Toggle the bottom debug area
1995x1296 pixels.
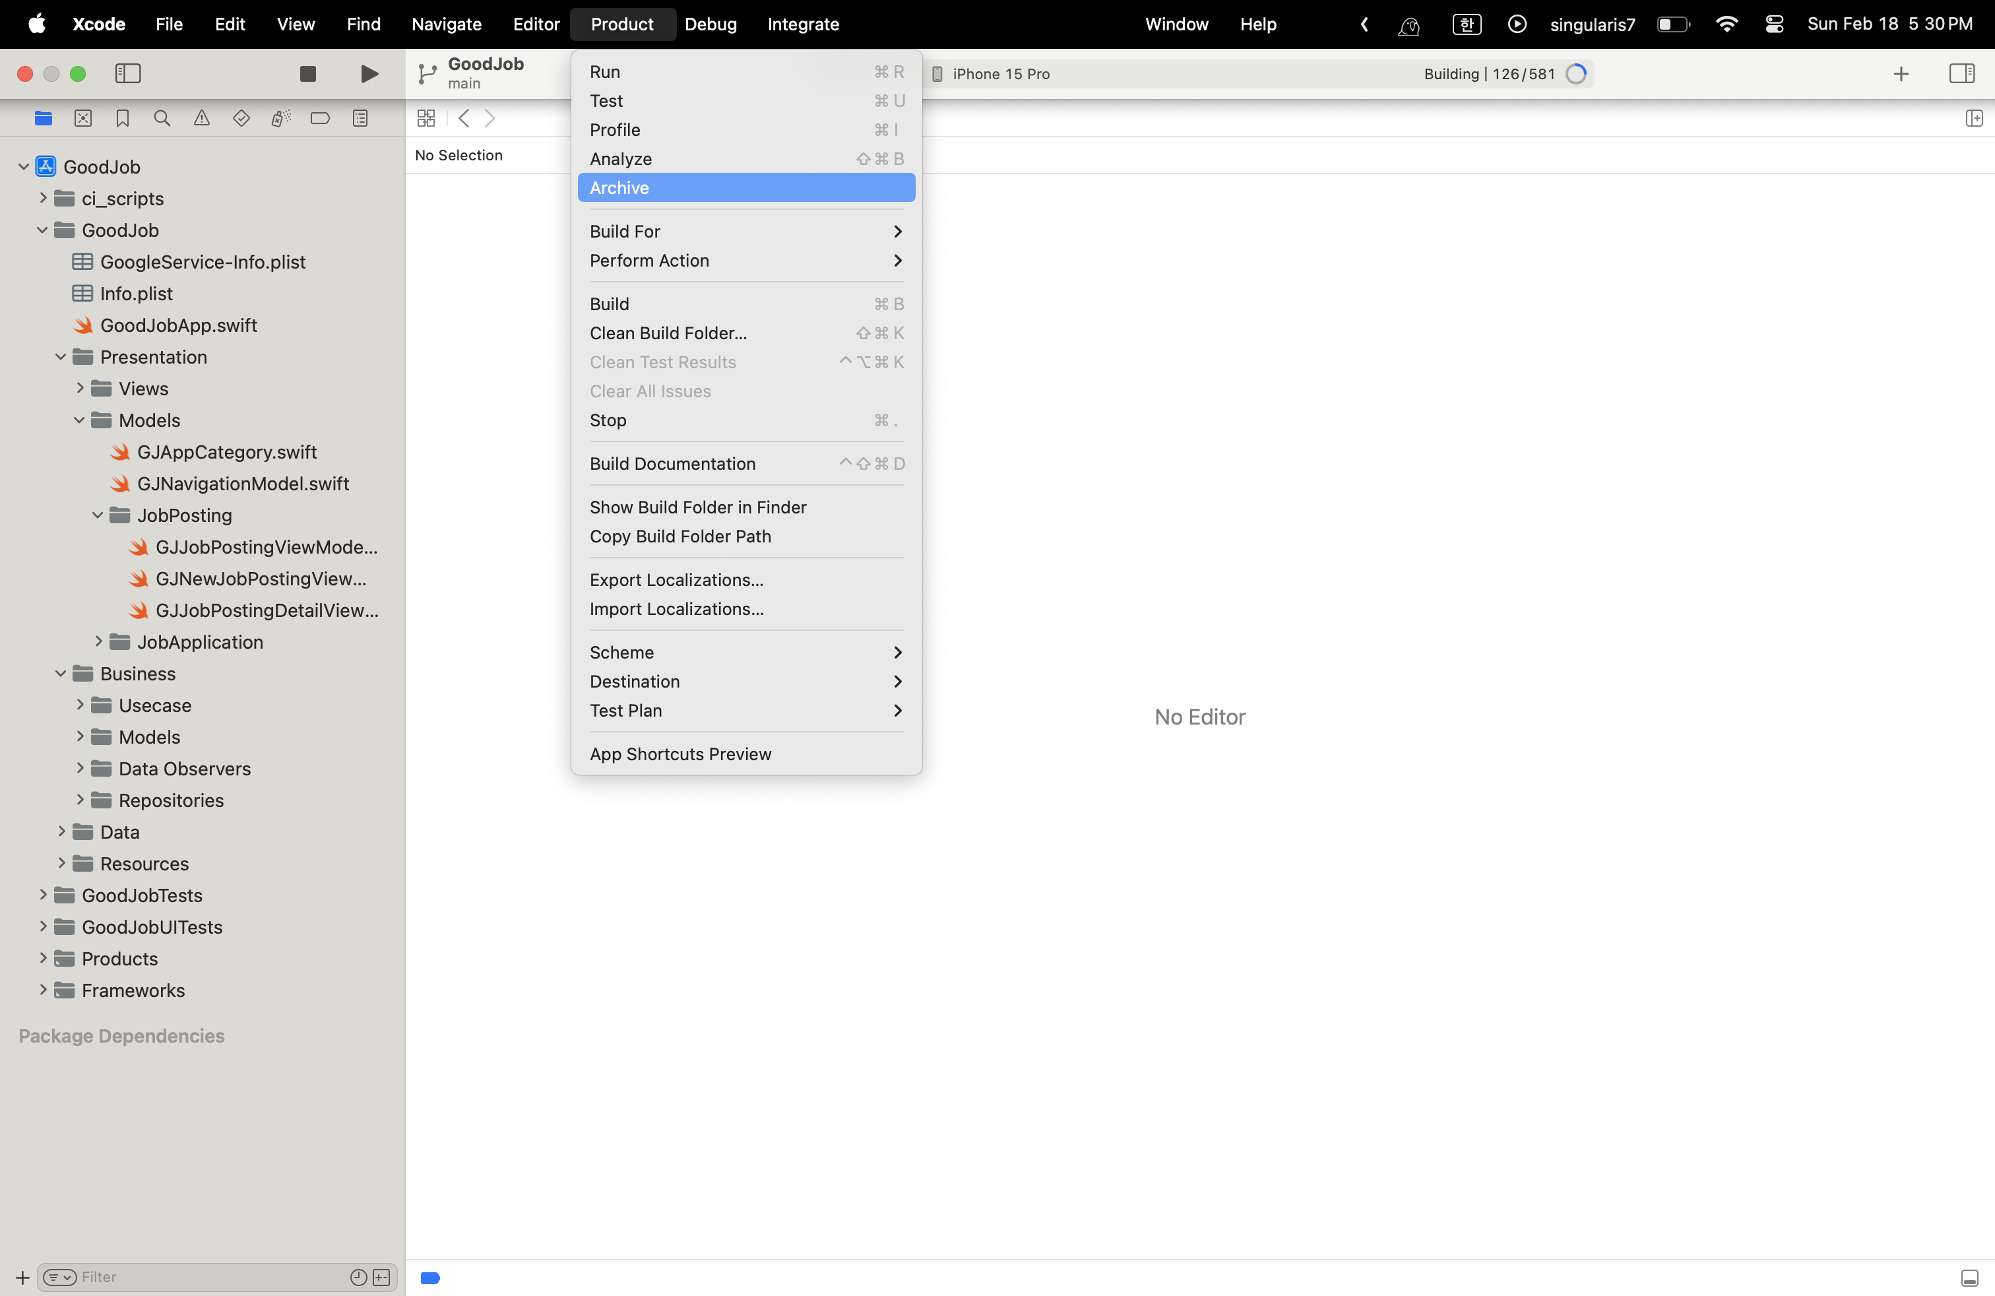pyautogui.click(x=1969, y=1278)
